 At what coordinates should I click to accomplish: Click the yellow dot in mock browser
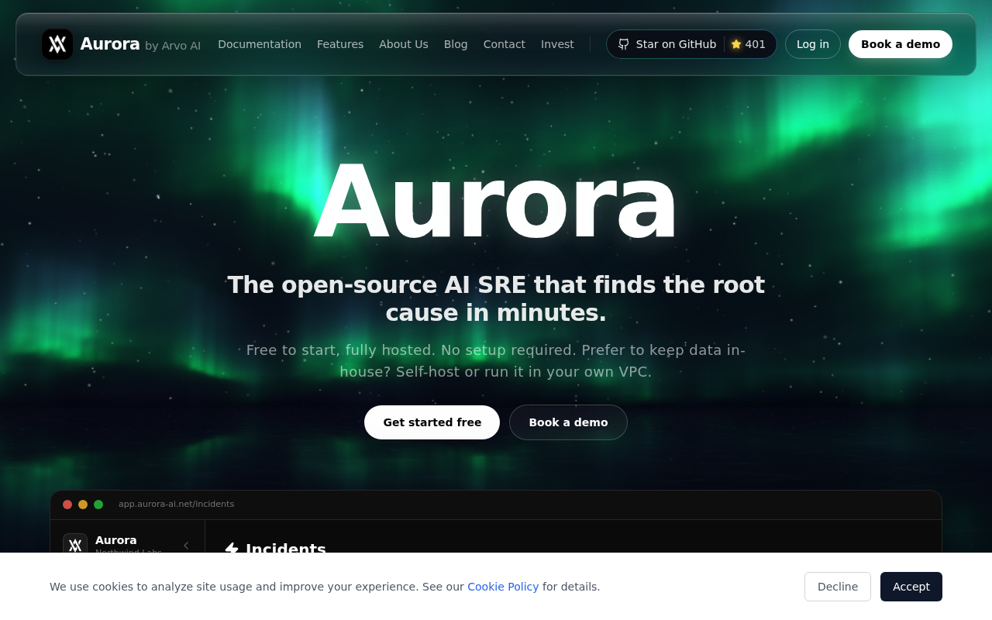pos(83,505)
